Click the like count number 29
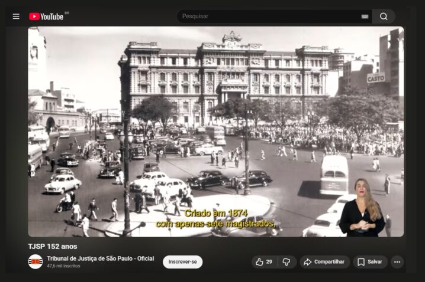The height and width of the screenshot is (282, 425). point(269,262)
